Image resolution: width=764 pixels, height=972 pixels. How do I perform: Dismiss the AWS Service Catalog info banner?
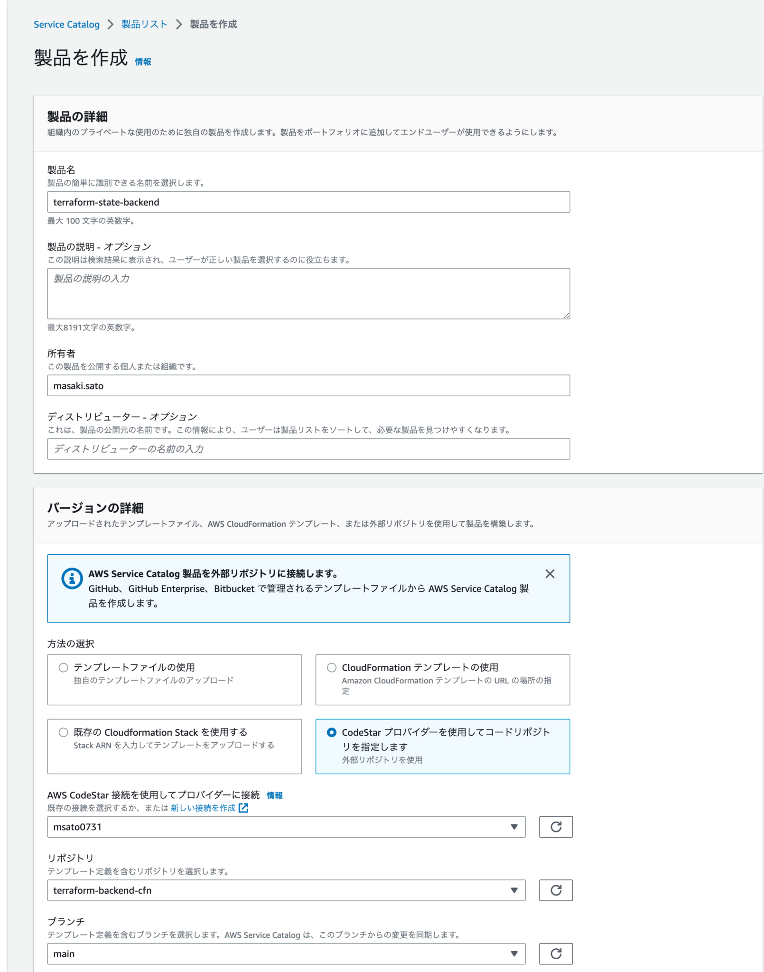point(550,574)
